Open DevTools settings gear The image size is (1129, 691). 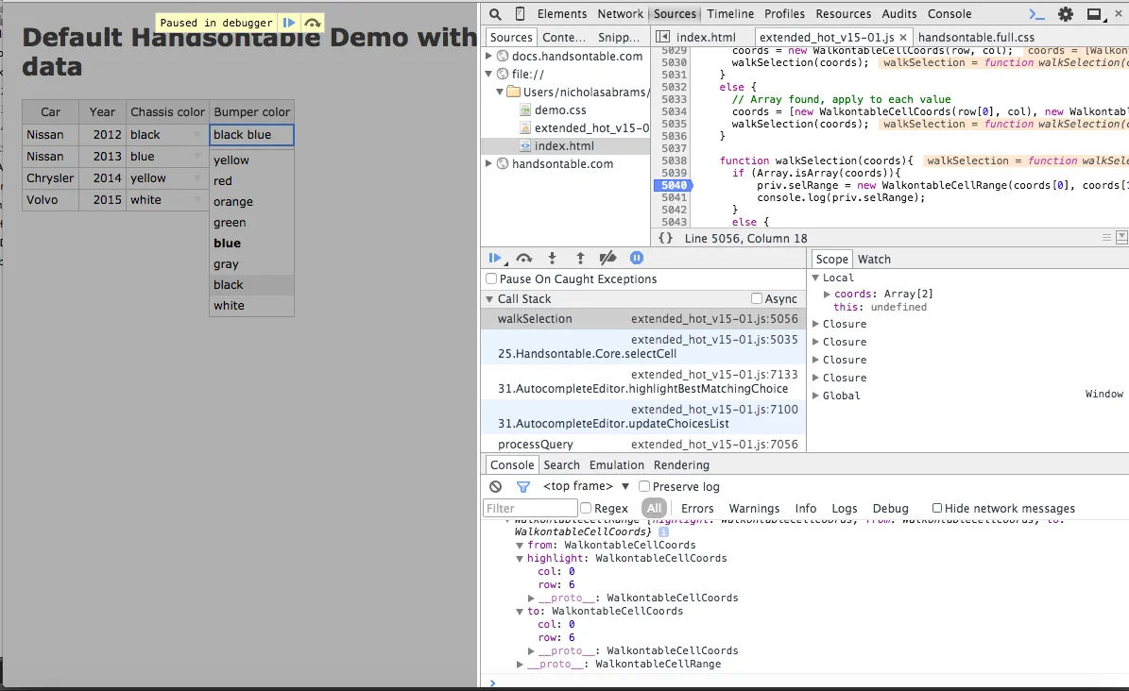tap(1066, 14)
